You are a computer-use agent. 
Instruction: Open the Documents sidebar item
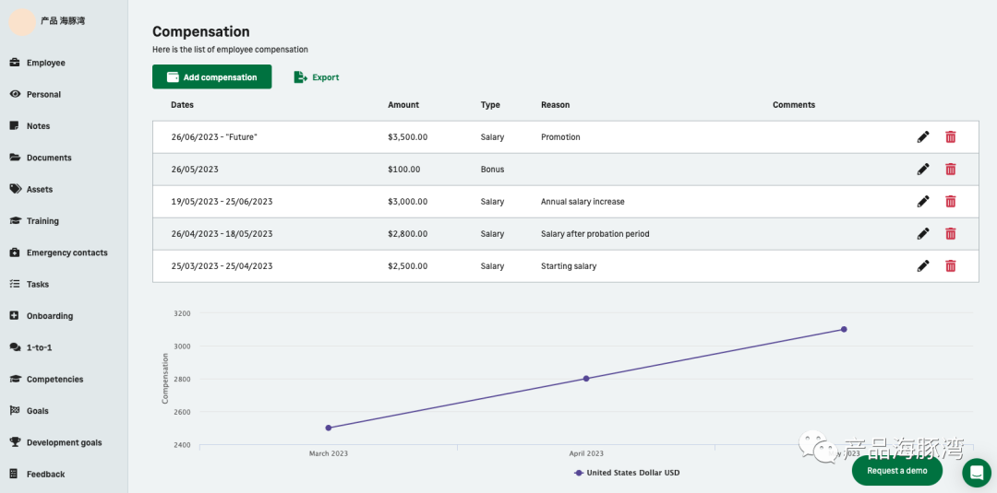(48, 158)
